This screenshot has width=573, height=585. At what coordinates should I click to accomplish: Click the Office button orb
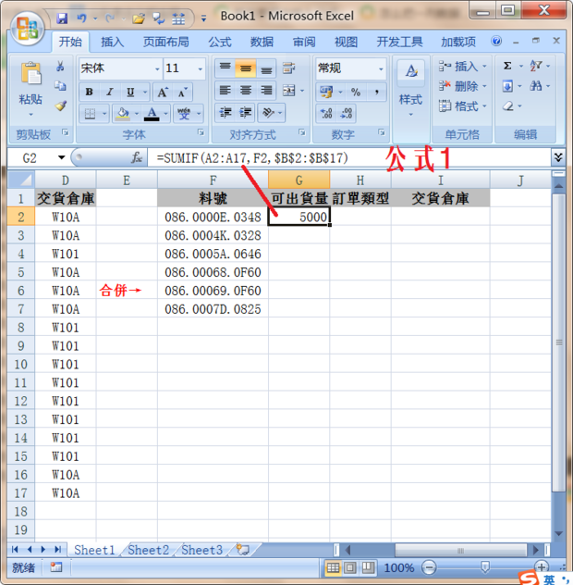[27, 29]
